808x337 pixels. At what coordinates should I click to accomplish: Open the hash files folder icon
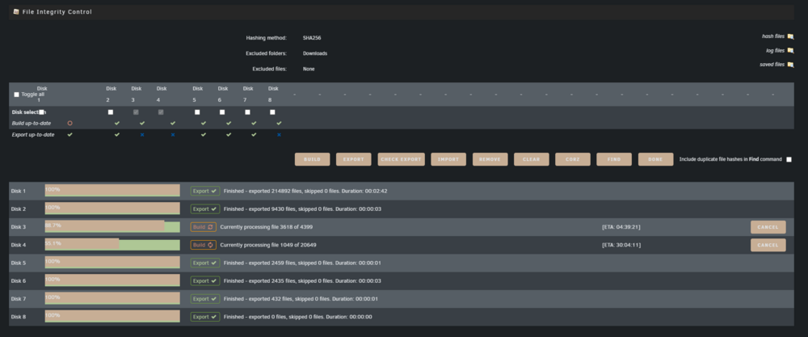point(790,36)
